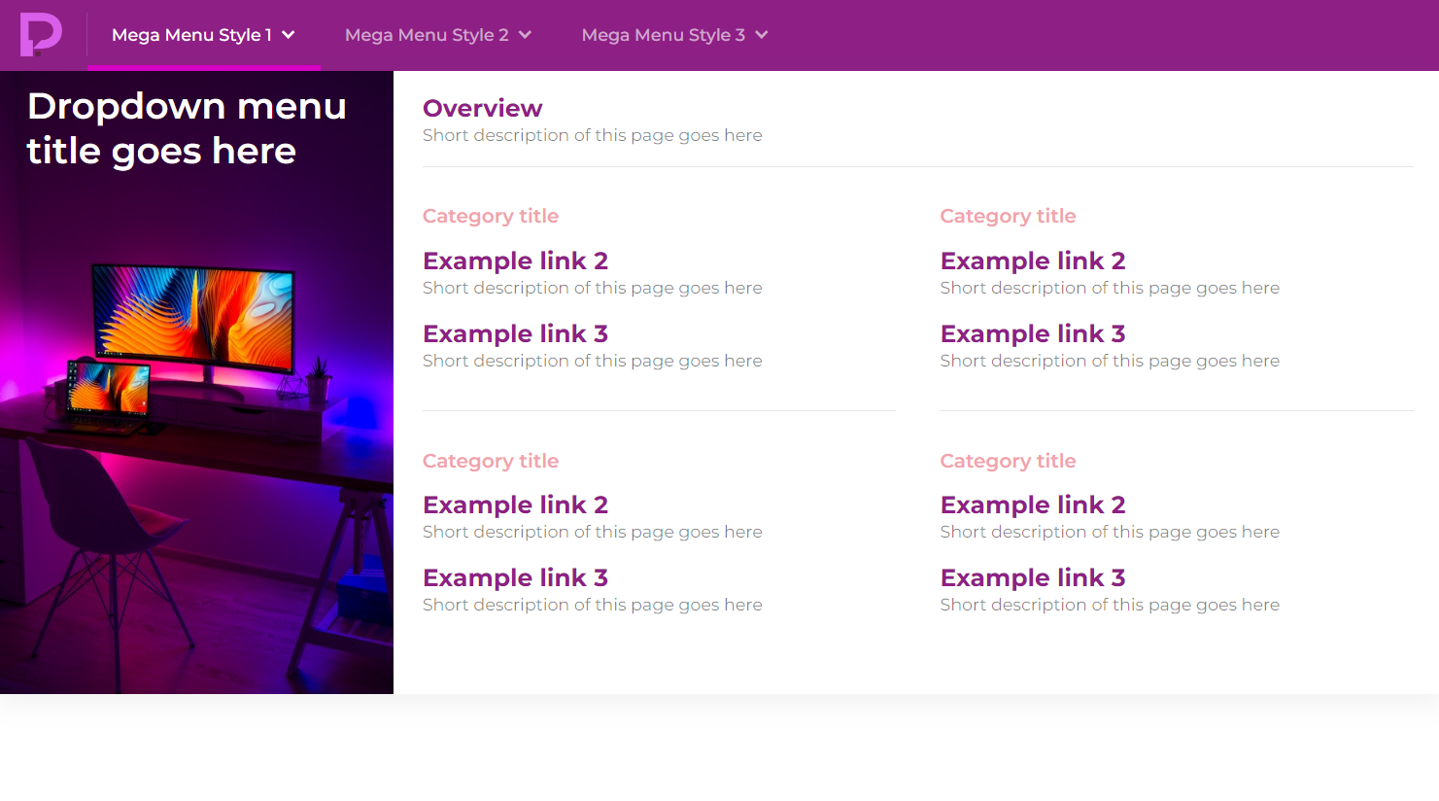Click Example link 3 under bottom-right Category title

point(1032,577)
